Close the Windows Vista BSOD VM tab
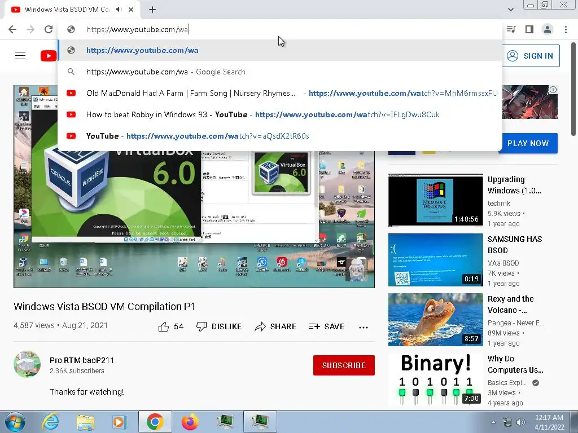 coord(131,10)
